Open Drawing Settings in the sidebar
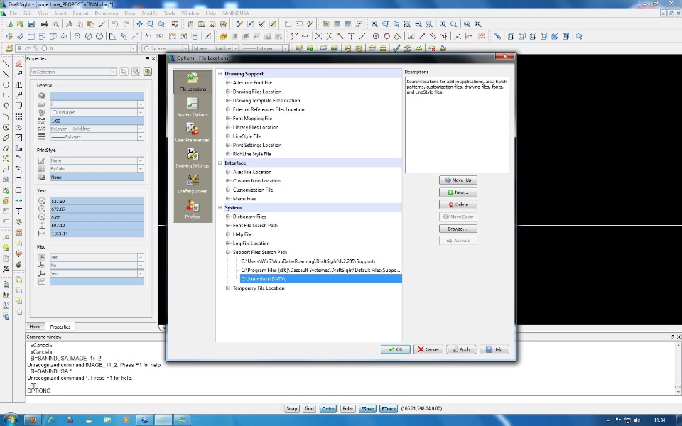This screenshot has width=682, height=426. pyautogui.click(x=193, y=158)
